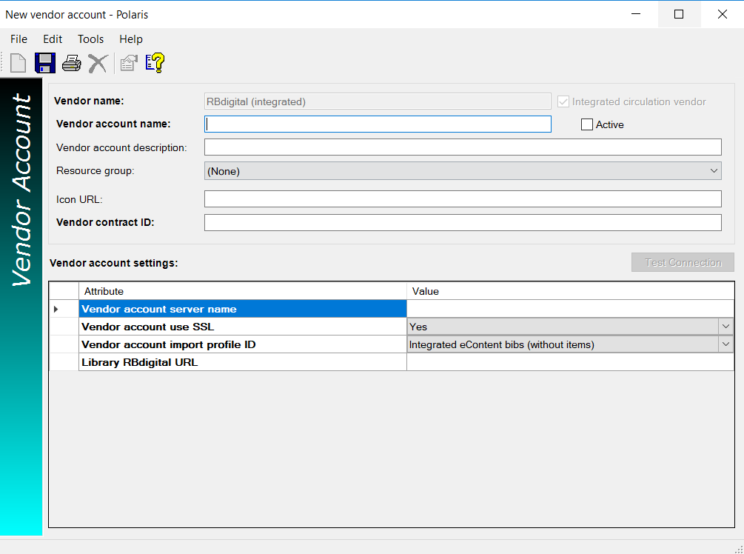Image resolution: width=744 pixels, height=554 pixels.
Task: Open the File menu
Action: tap(19, 39)
